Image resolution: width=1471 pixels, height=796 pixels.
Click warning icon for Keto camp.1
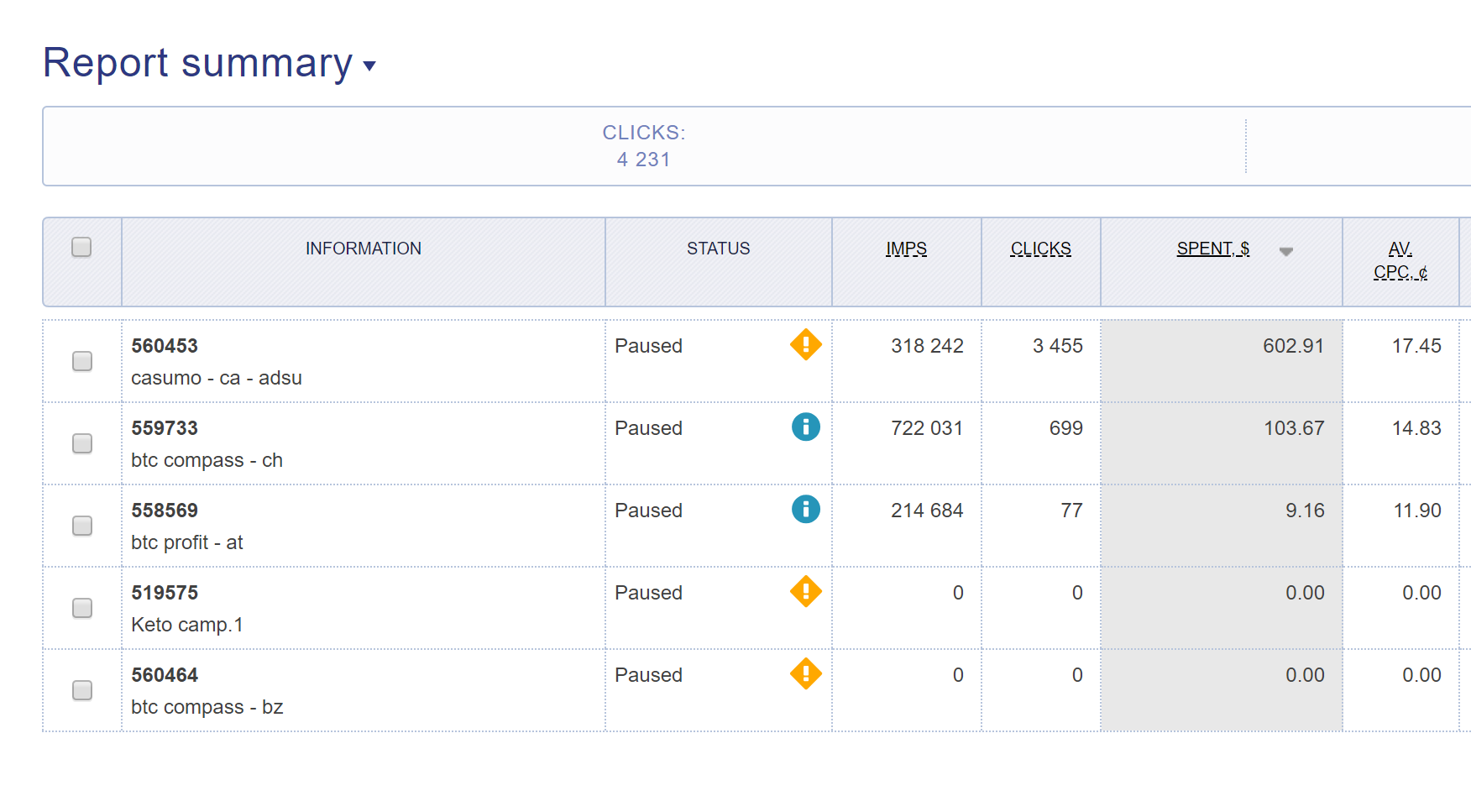coord(805,591)
